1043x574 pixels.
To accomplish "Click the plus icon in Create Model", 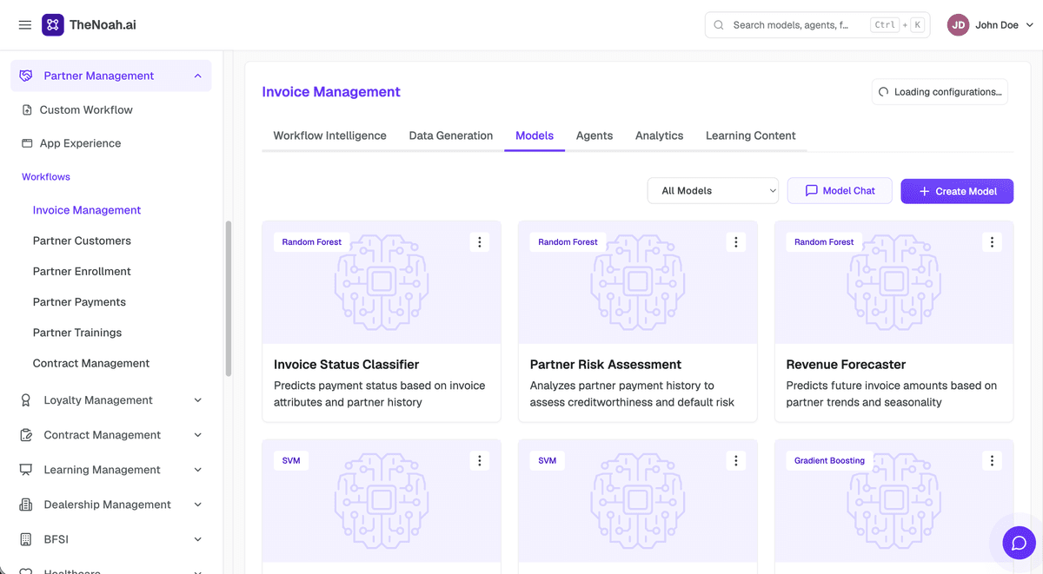I will click(924, 191).
